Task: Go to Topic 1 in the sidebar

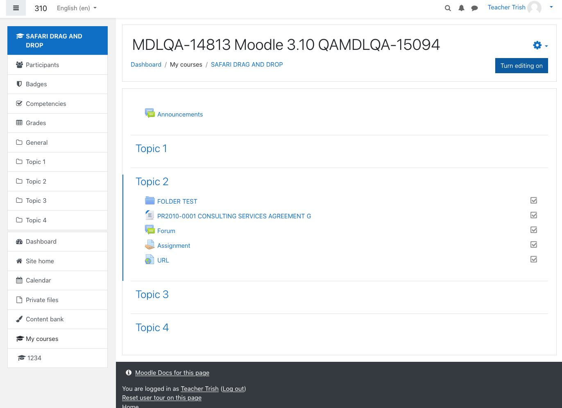Action: (57, 162)
